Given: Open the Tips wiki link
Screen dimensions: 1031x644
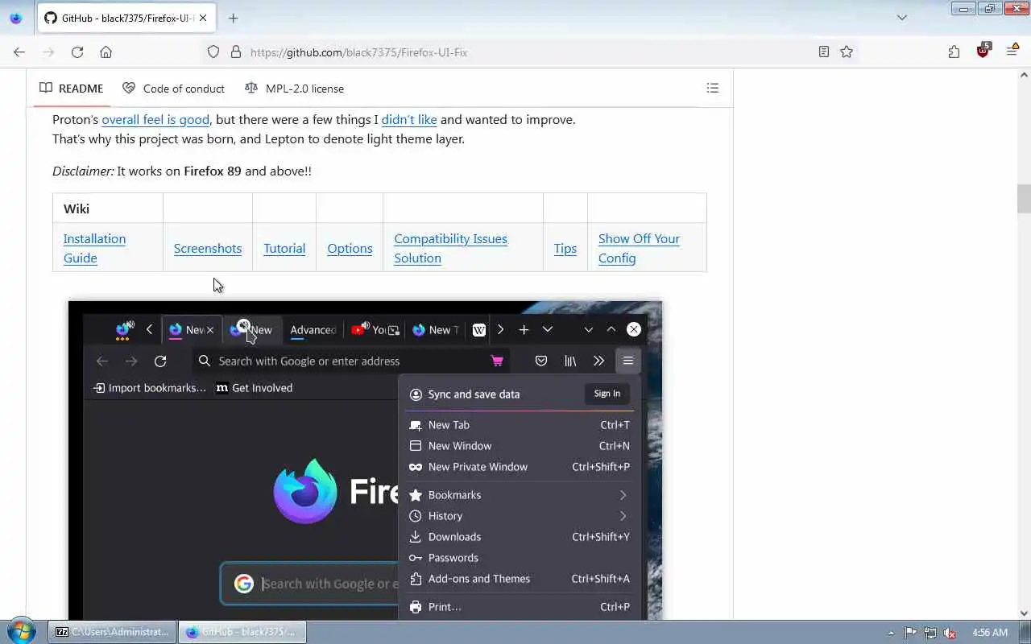Looking at the screenshot, I should pyautogui.click(x=565, y=248).
